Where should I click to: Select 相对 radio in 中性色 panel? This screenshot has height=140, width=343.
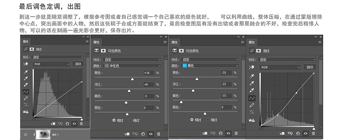(114, 120)
